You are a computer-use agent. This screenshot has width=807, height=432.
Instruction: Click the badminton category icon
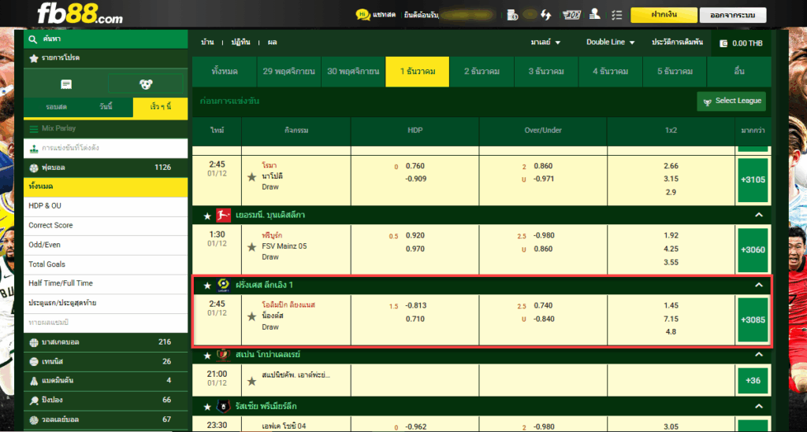point(34,381)
